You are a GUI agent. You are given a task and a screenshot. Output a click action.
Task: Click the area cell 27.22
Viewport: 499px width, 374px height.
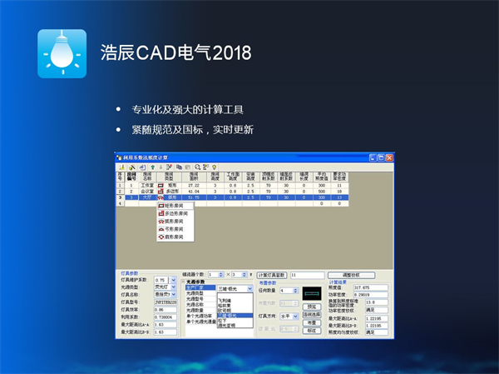coord(194,185)
